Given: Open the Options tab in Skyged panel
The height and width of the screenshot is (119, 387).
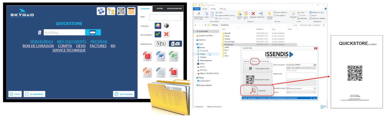Looking at the screenshot, I should [x=160, y=9].
